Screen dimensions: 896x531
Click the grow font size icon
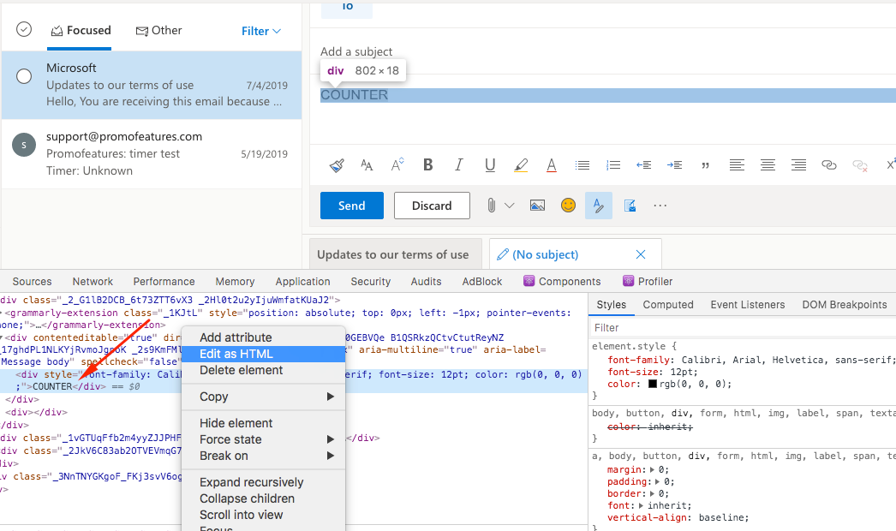tap(397, 164)
